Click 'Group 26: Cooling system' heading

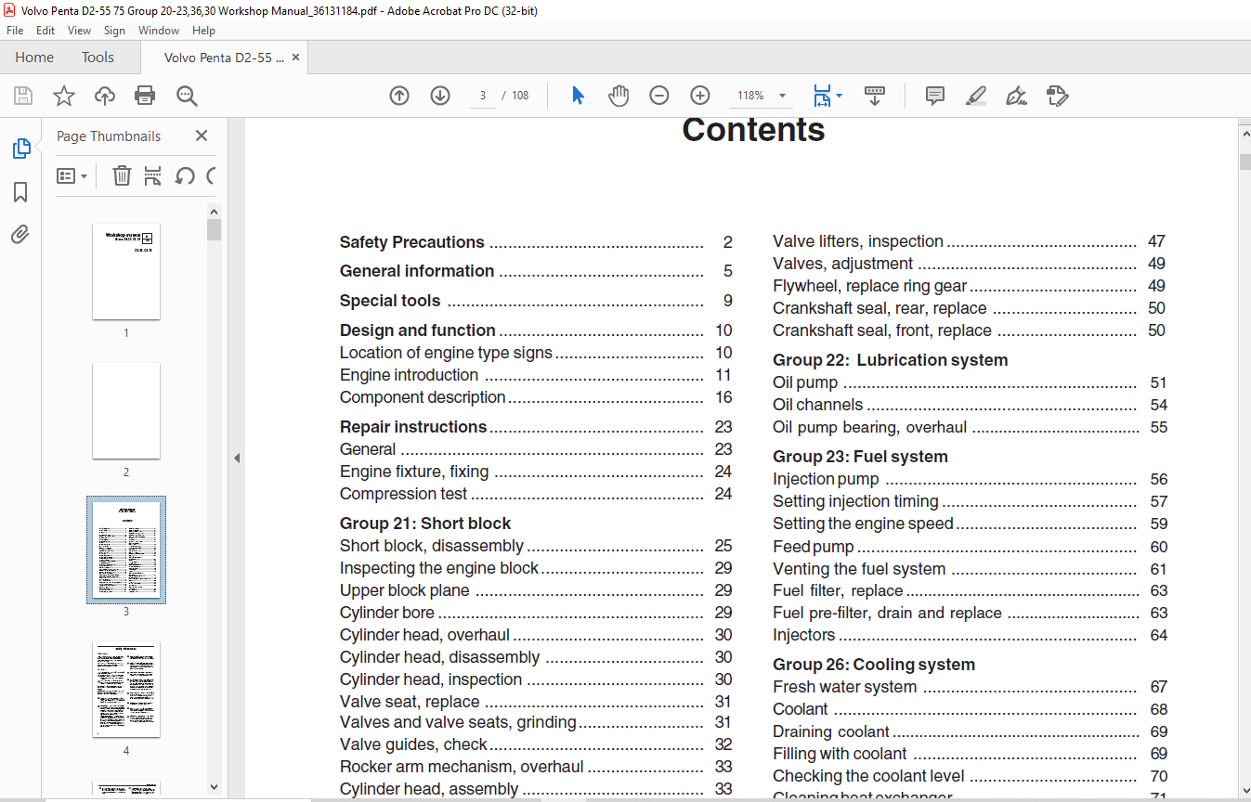point(874,665)
